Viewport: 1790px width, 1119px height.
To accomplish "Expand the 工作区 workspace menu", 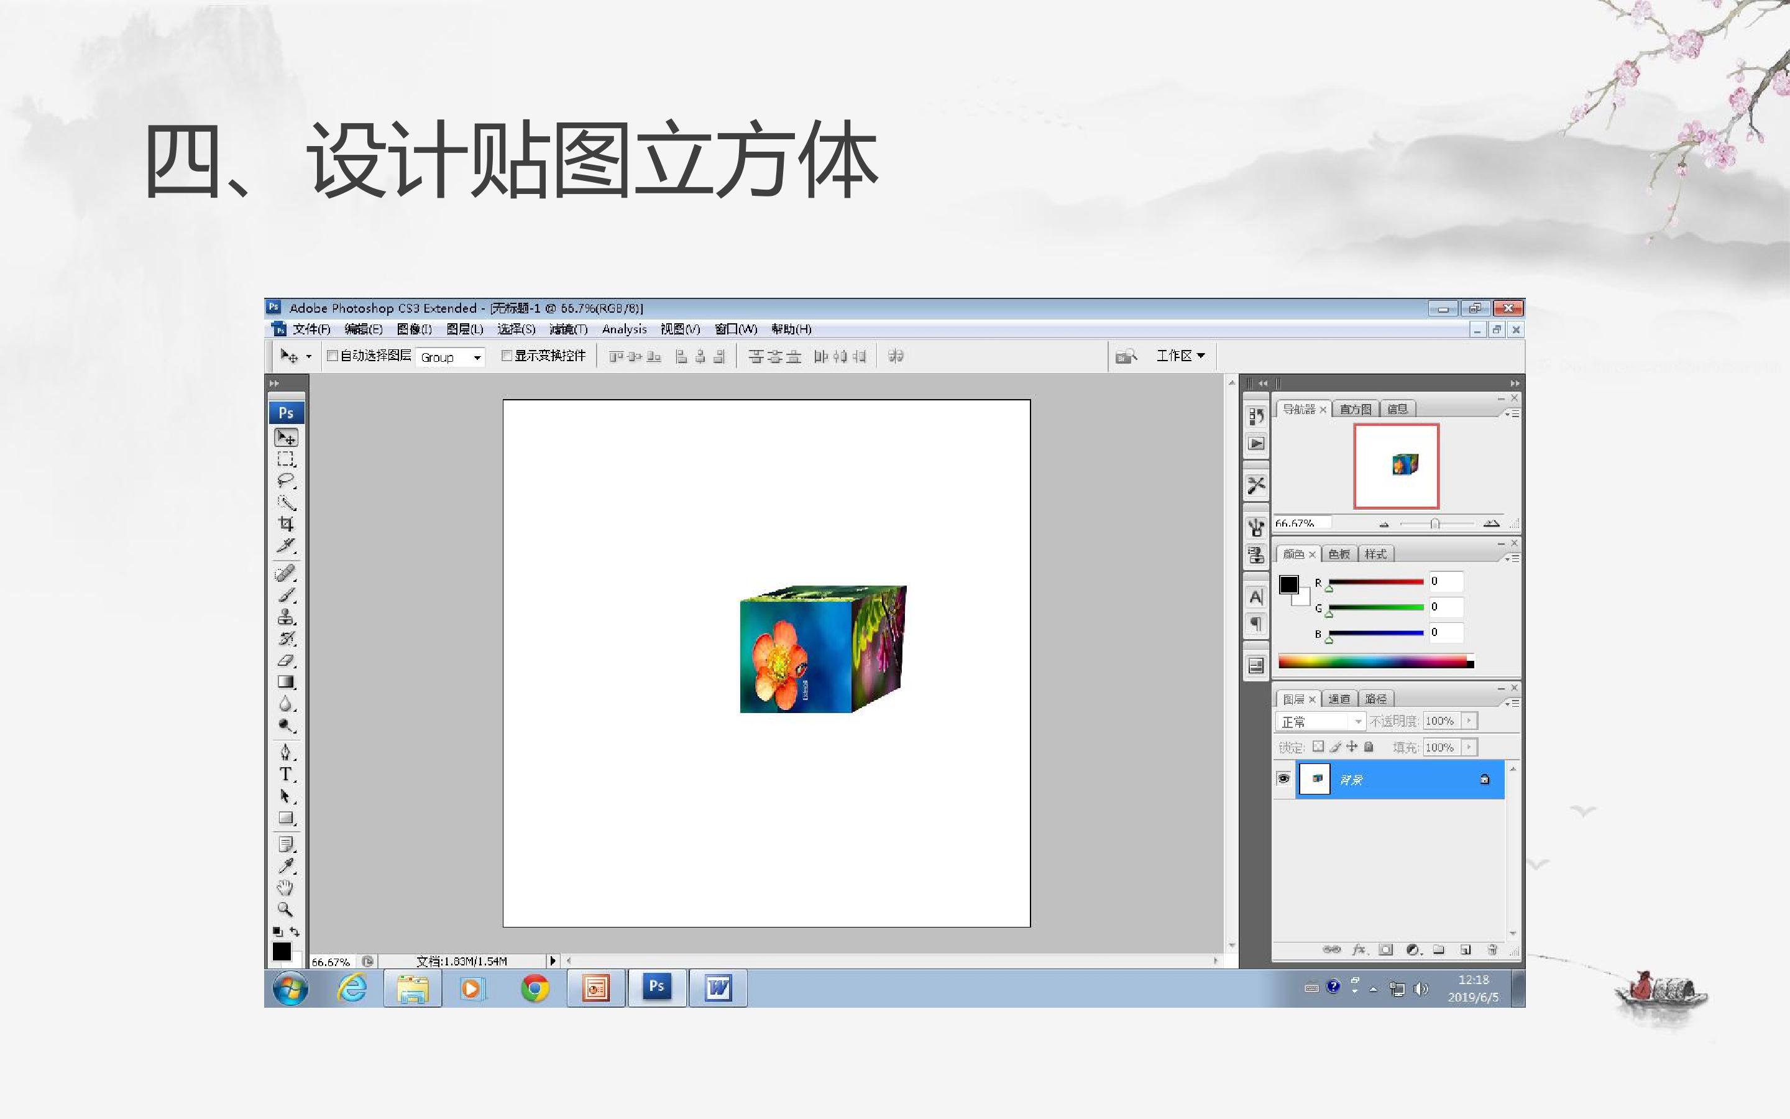I will [x=1180, y=356].
